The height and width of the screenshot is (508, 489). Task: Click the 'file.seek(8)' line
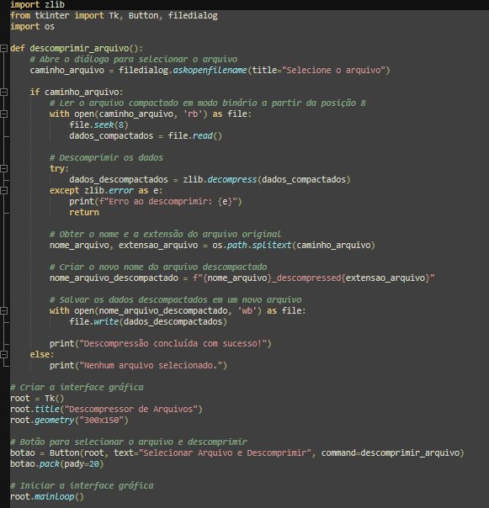[x=98, y=125]
